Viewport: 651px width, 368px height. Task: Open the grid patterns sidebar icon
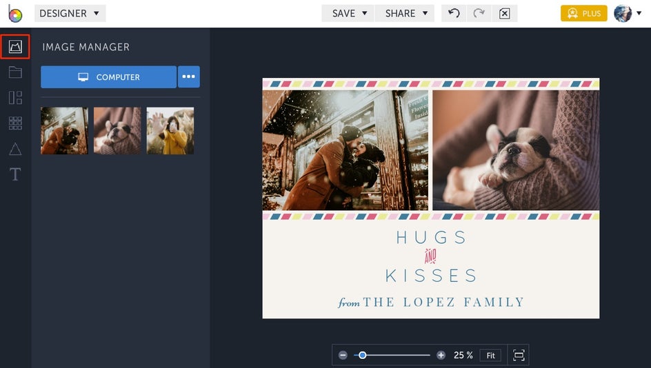[15, 123]
